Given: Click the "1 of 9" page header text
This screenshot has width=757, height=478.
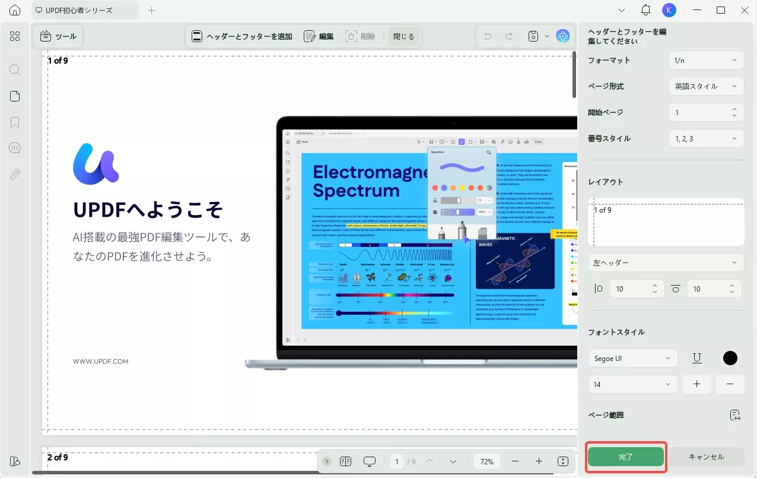Looking at the screenshot, I should (58, 61).
